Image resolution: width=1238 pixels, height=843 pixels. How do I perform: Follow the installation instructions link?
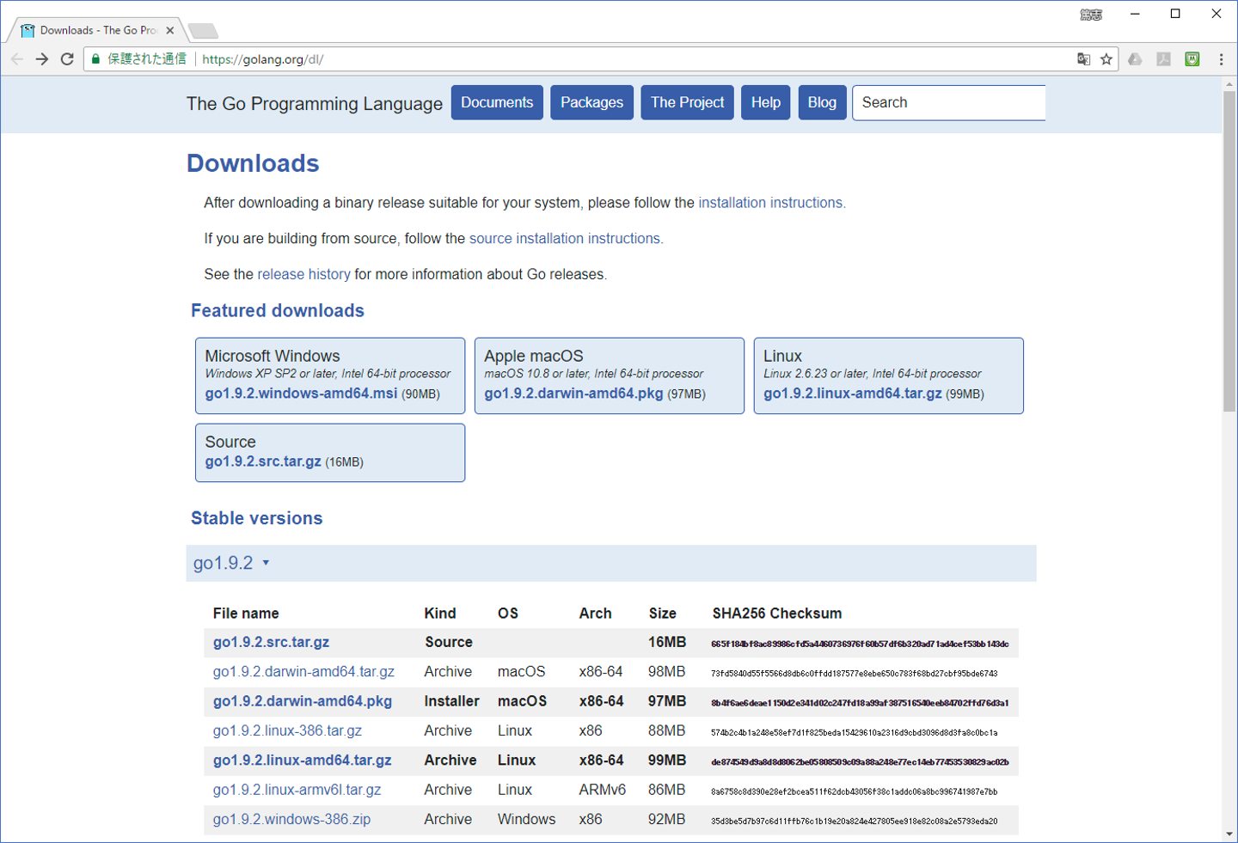point(771,203)
